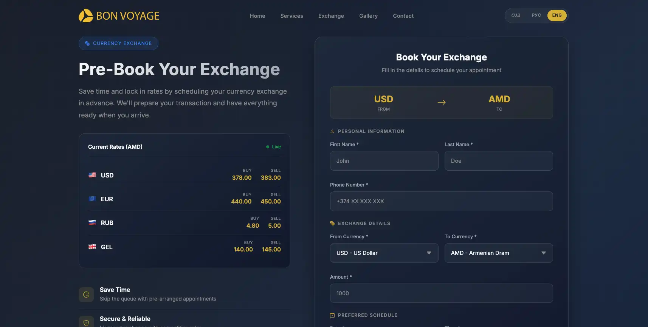Open the Exchange nav link

click(331, 16)
